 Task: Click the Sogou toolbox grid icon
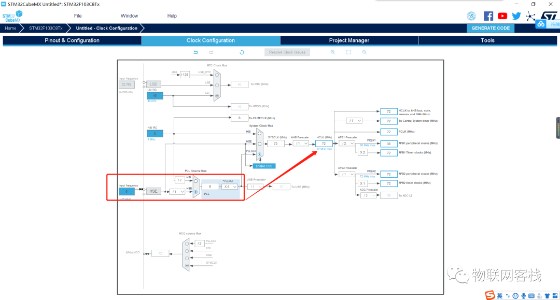point(555,296)
